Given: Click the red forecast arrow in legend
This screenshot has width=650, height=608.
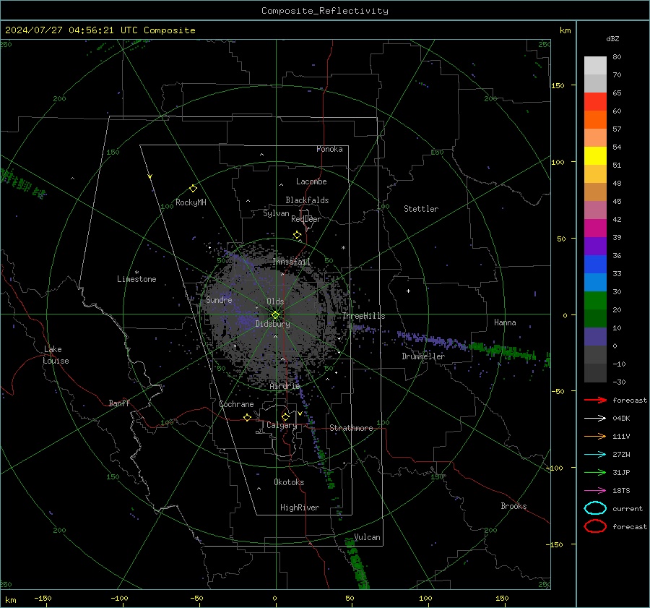Looking at the screenshot, I should (595, 400).
